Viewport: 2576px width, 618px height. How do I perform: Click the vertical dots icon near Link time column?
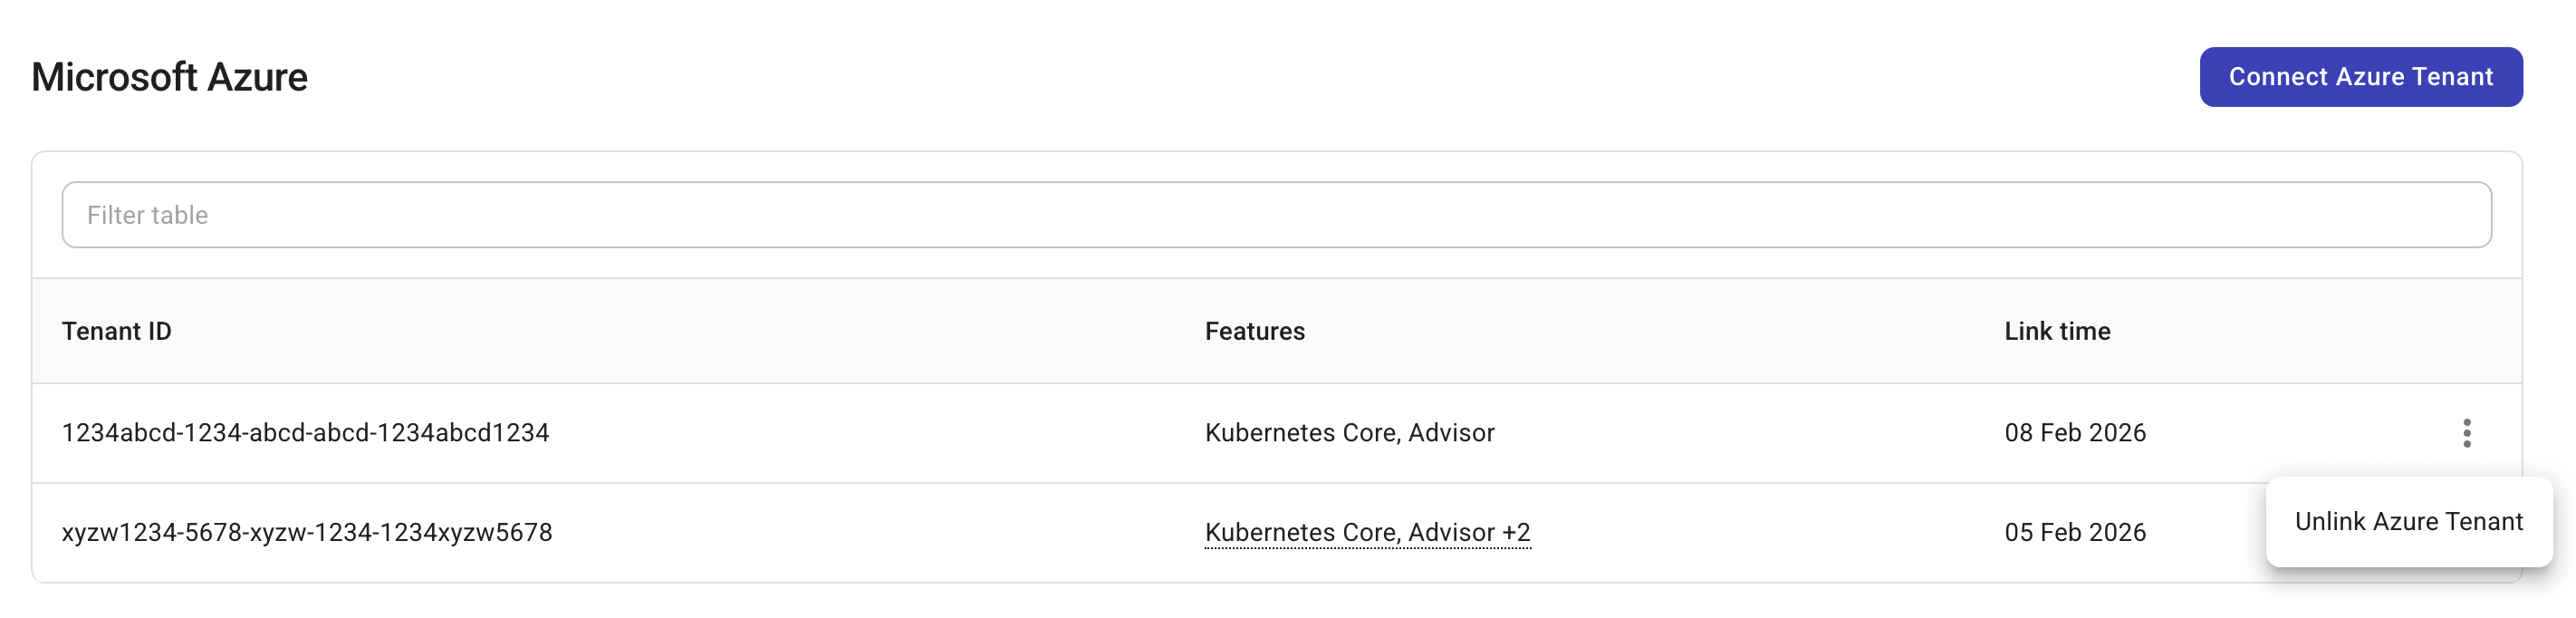pyautogui.click(x=2466, y=433)
